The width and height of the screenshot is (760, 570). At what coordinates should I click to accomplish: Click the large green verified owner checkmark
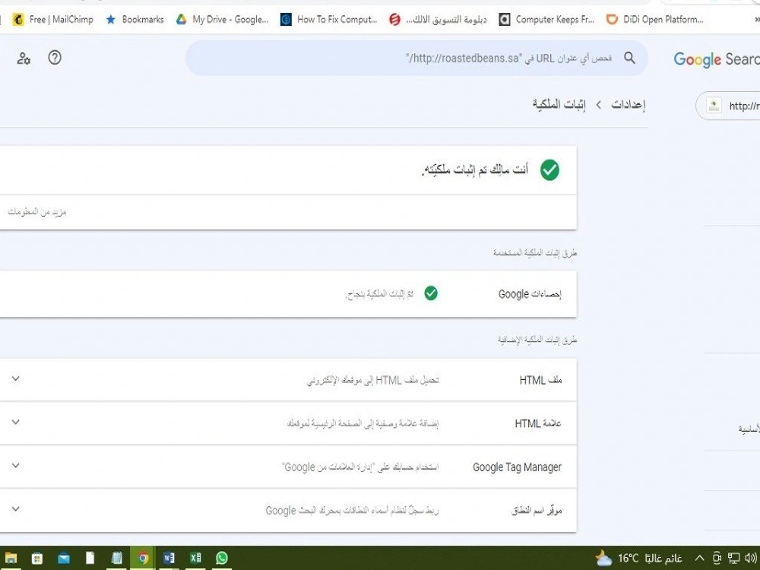549,170
